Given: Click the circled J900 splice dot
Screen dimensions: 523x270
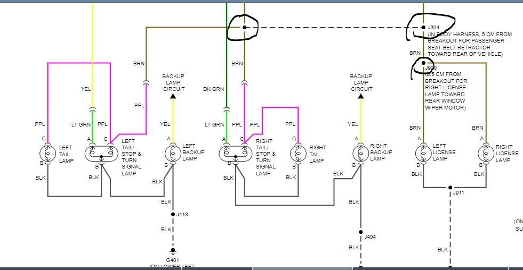Looking at the screenshot, I should click(423, 63).
